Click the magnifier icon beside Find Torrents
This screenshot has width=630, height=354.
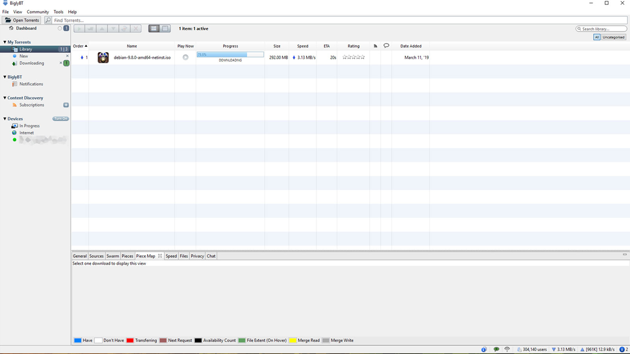(x=48, y=20)
